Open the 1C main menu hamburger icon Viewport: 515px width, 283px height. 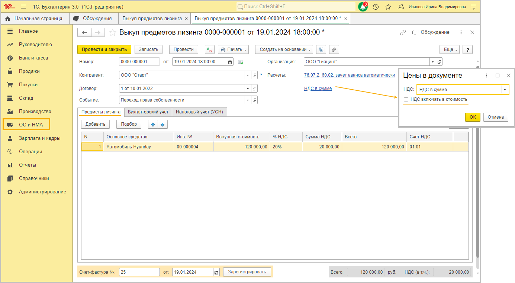point(23,7)
